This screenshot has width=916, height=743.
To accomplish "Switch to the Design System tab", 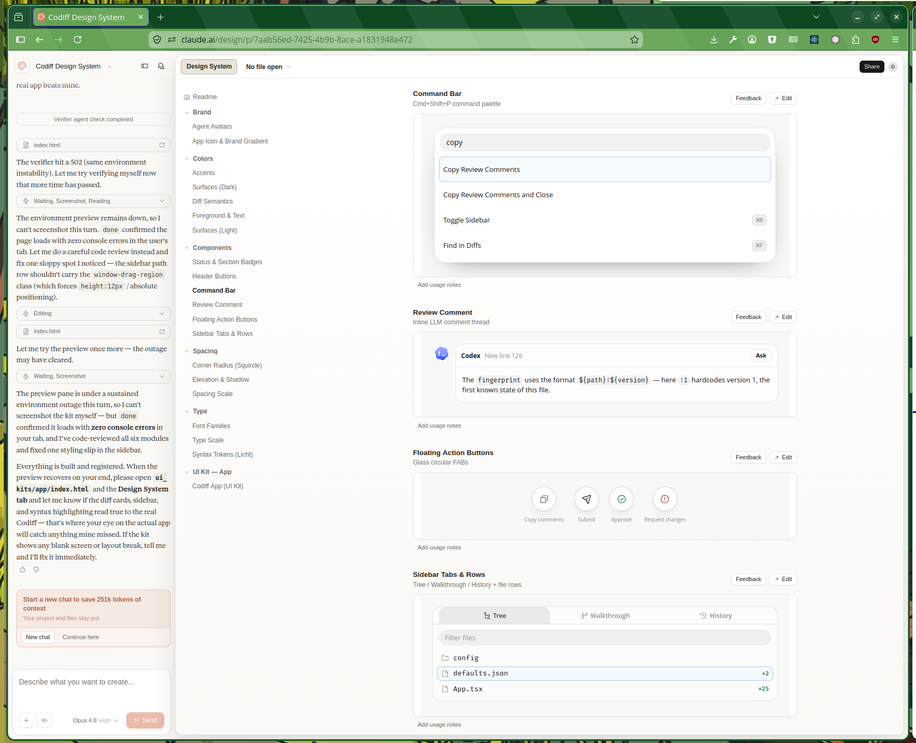I will (209, 66).
